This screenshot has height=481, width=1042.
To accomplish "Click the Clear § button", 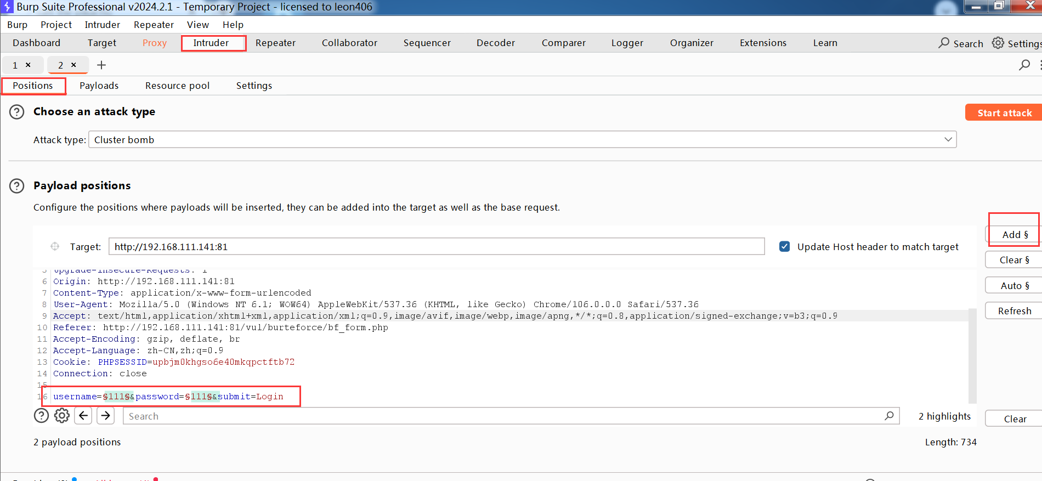I will click(x=1014, y=260).
